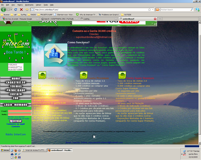
Task: Open the Iniciar start button
Action: [x=5, y=150]
